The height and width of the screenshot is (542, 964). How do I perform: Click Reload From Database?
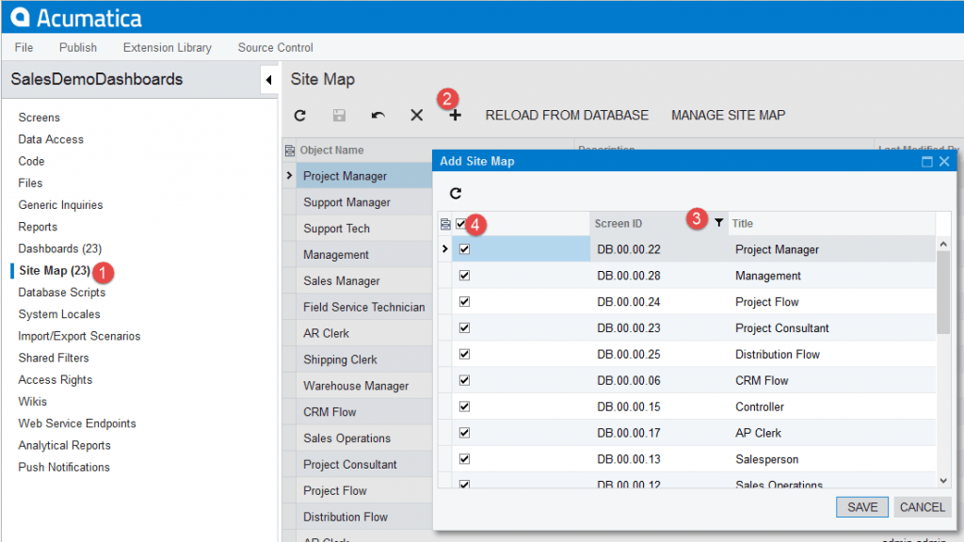coord(567,116)
